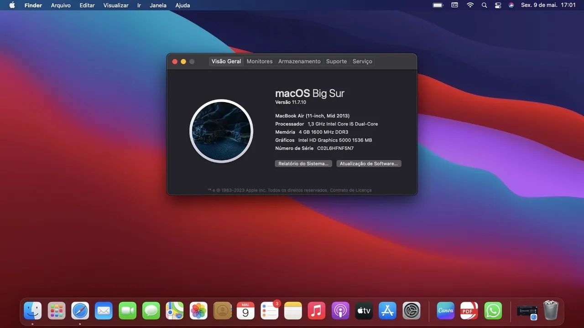The height and width of the screenshot is (328, 584).
Task: Open Messages app in the Dock
Action: [x=151, y=311]
